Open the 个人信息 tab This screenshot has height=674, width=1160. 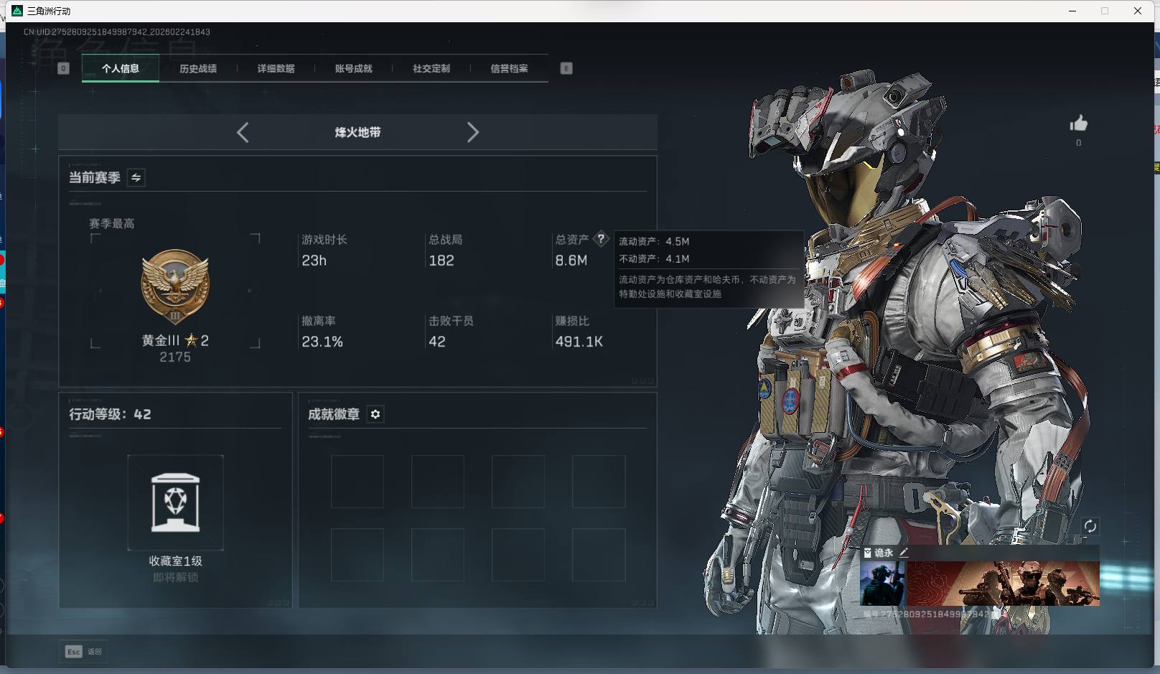pyautogui.click(x=121, y=68)
